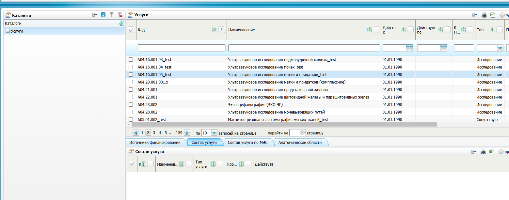Screen dimensions: 509x200
Task: Clear filter with the funnel-X icon in Каталоги
Action: (120, 15)
